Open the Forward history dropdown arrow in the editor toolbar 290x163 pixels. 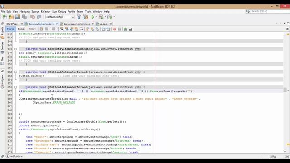pos(57,29)
